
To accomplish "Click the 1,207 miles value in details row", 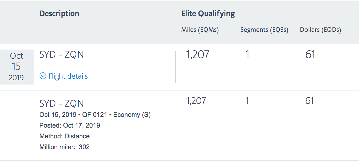I will click(x=196, y=101).
